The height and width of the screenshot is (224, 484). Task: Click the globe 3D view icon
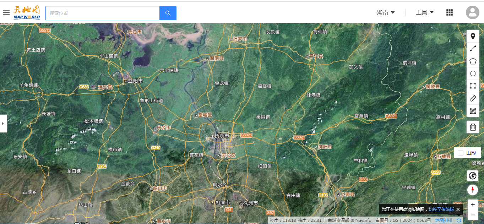tap(473, 175)
